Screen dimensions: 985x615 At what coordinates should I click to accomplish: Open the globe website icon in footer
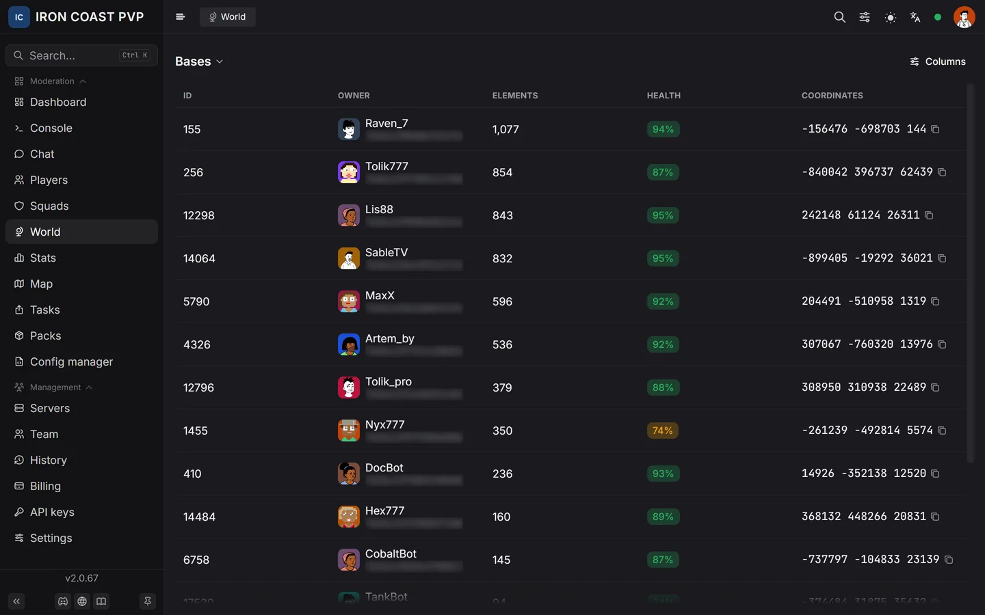coord(82,601)
